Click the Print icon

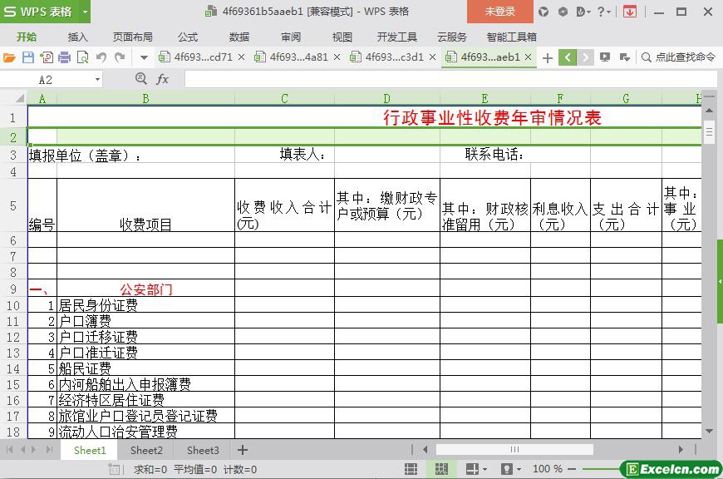(x=65, y=57)
